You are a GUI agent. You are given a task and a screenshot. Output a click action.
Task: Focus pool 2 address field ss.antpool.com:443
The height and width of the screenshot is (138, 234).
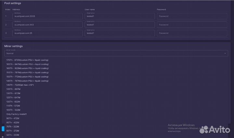[47, 25]
